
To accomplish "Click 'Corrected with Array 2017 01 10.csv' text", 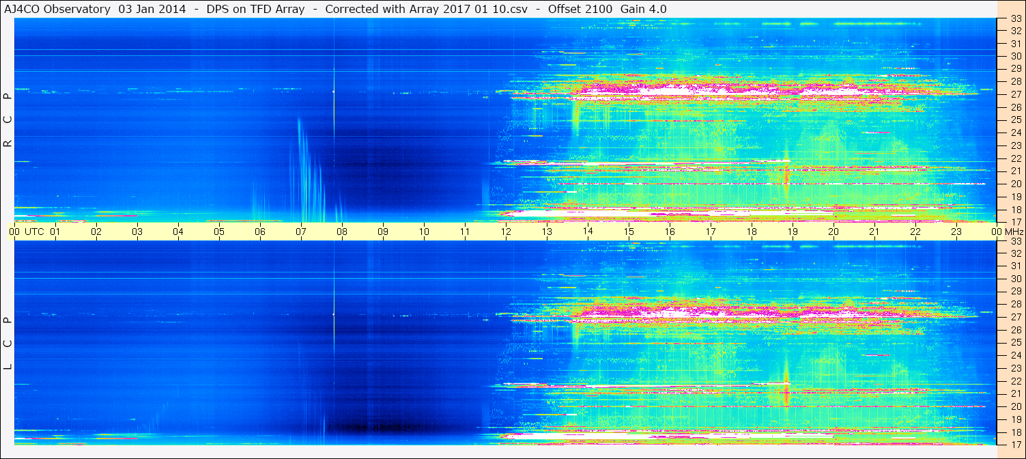I will click(x=427, y=9).
